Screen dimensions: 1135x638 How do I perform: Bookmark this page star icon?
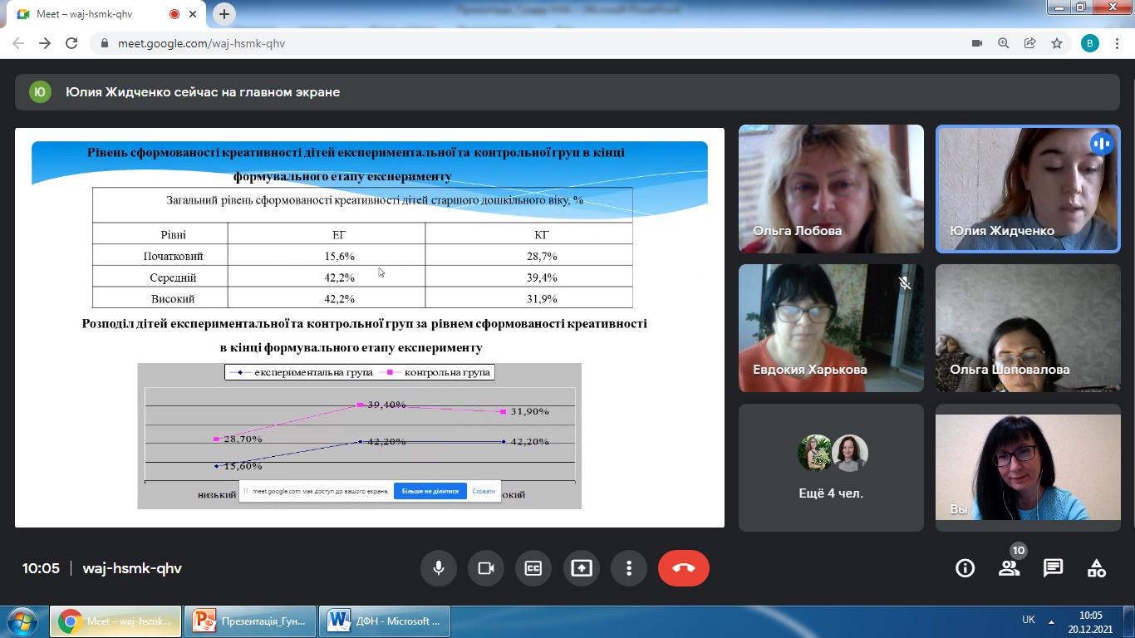tap(1057, 43)
